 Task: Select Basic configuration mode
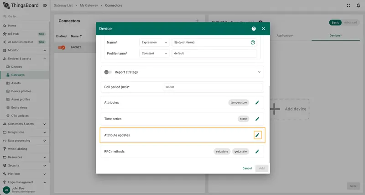pyautogui.click(x=335, y=22)
